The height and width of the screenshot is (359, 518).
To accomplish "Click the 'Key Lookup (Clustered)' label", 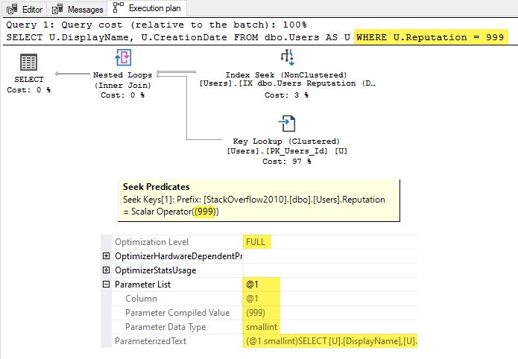I will [x=286, y=142].
